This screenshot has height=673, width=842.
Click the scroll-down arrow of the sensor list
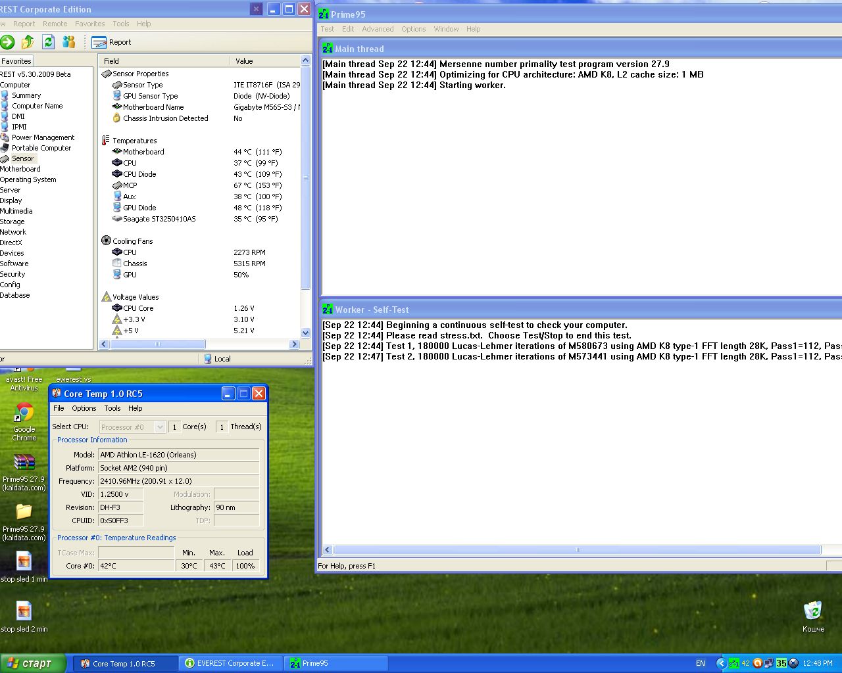[x=305, y=333]
